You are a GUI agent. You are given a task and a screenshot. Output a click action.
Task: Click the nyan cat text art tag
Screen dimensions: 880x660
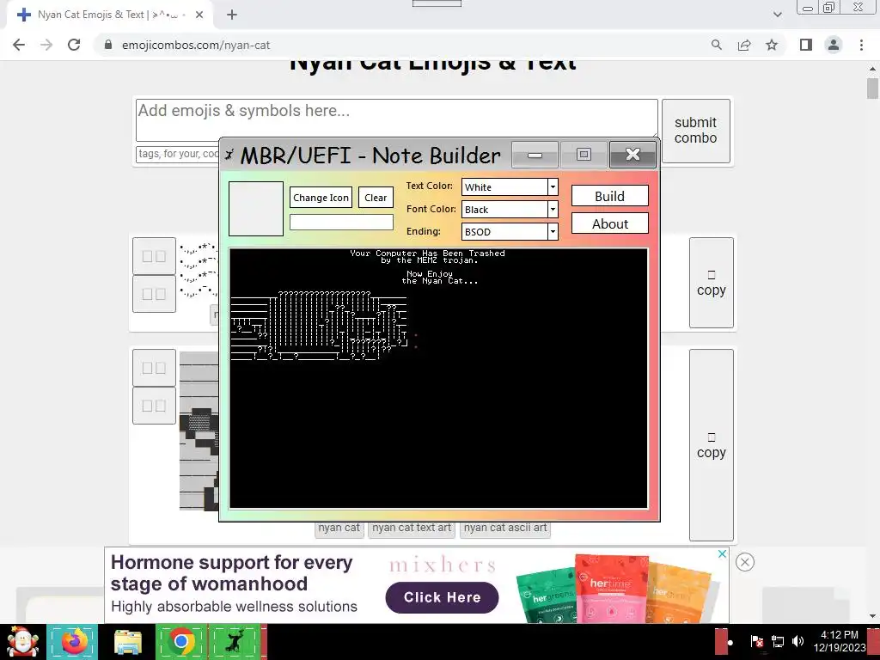coord(412,529)
